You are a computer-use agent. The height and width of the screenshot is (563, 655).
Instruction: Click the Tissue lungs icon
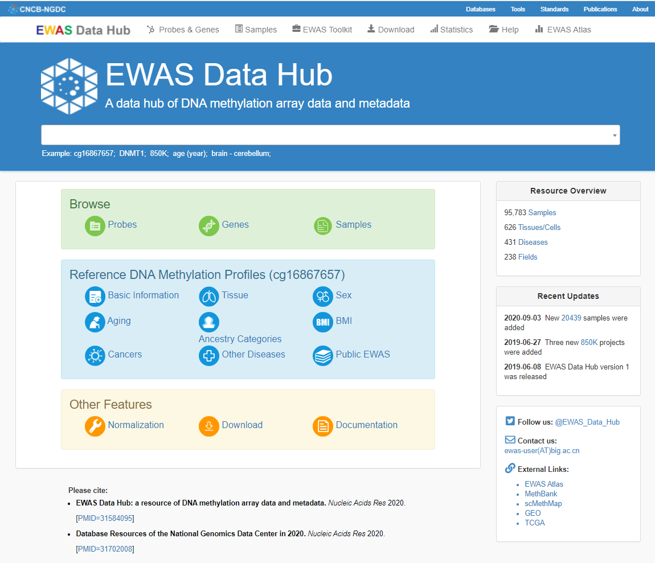209,297
